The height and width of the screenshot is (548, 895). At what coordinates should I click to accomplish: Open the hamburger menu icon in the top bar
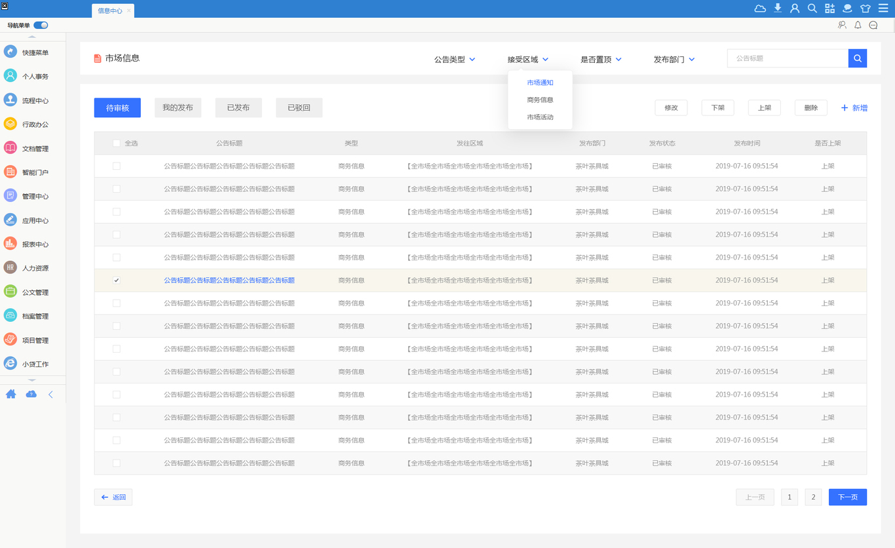883,9
